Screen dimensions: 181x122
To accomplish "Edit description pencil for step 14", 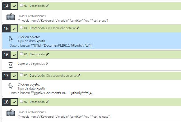I will coord(48,6).
